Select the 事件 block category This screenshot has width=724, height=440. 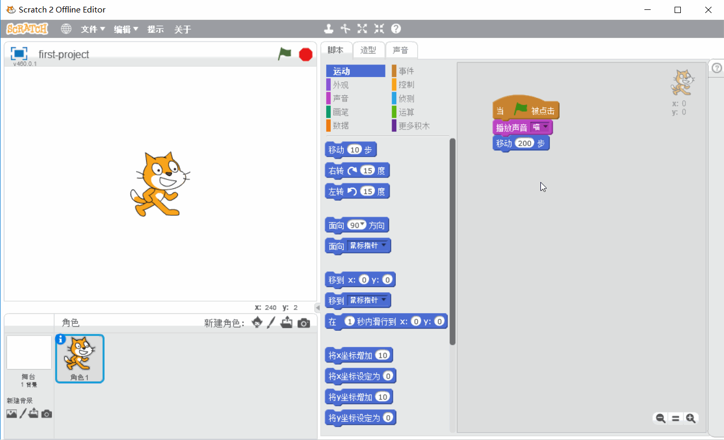click(406, 71)
